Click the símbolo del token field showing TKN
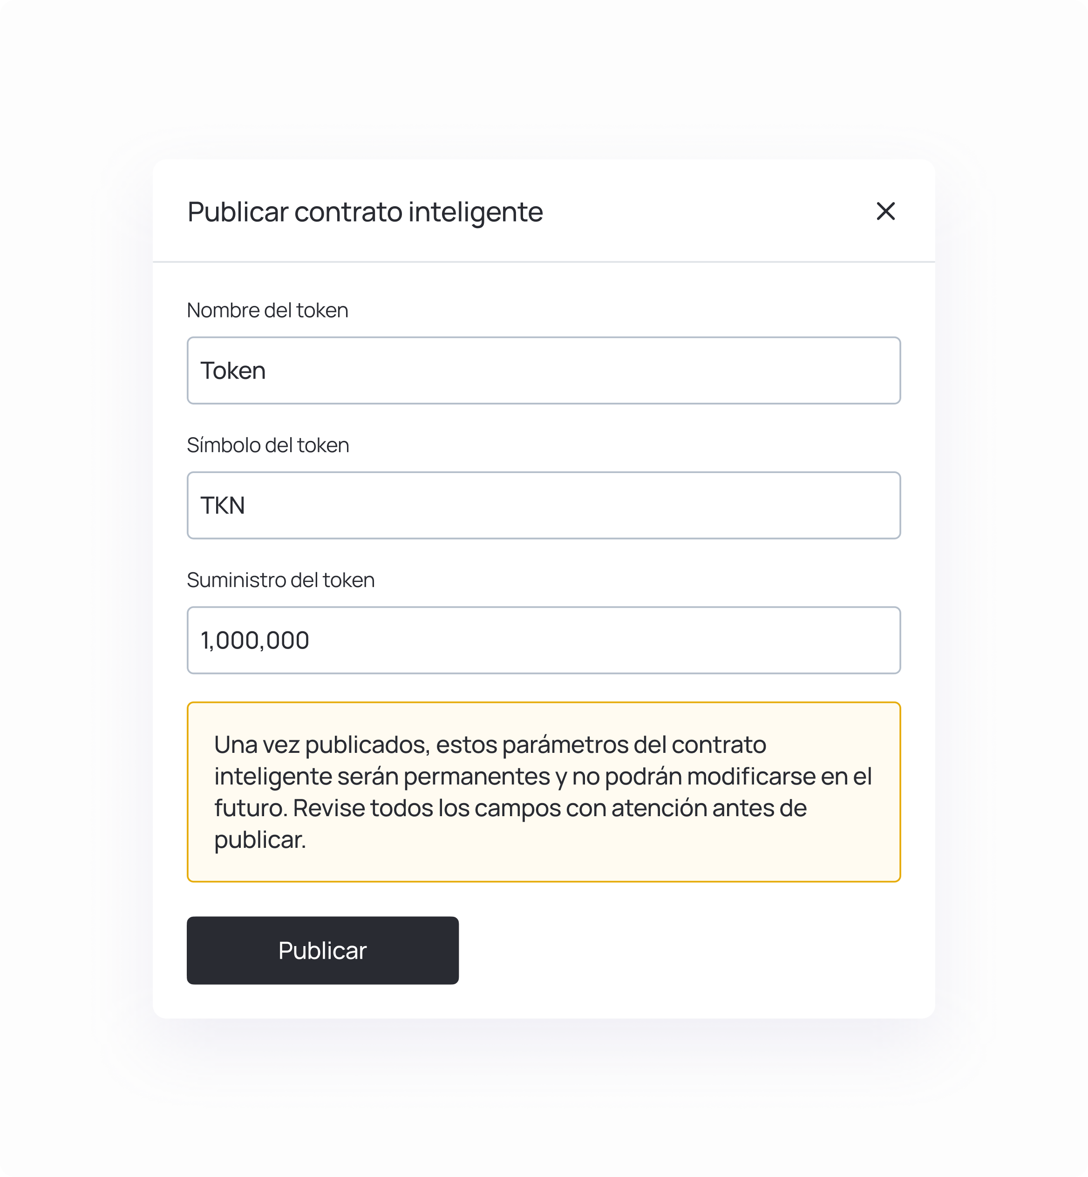Screen dimensions: 1088x1177 click(543, 505)
